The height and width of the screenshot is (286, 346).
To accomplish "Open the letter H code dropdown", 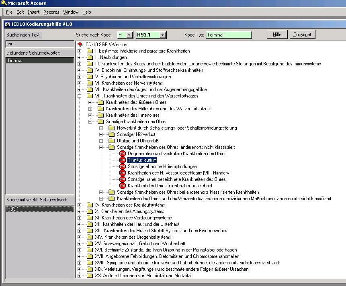I will pos(129,35).
